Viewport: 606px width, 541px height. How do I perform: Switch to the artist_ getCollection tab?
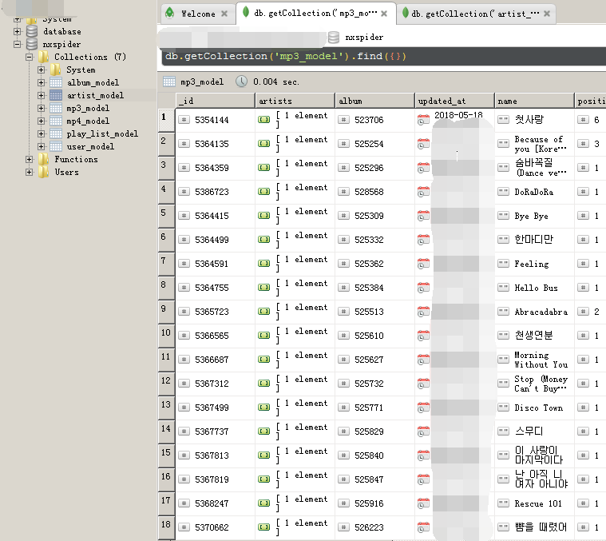click(476, 14)
